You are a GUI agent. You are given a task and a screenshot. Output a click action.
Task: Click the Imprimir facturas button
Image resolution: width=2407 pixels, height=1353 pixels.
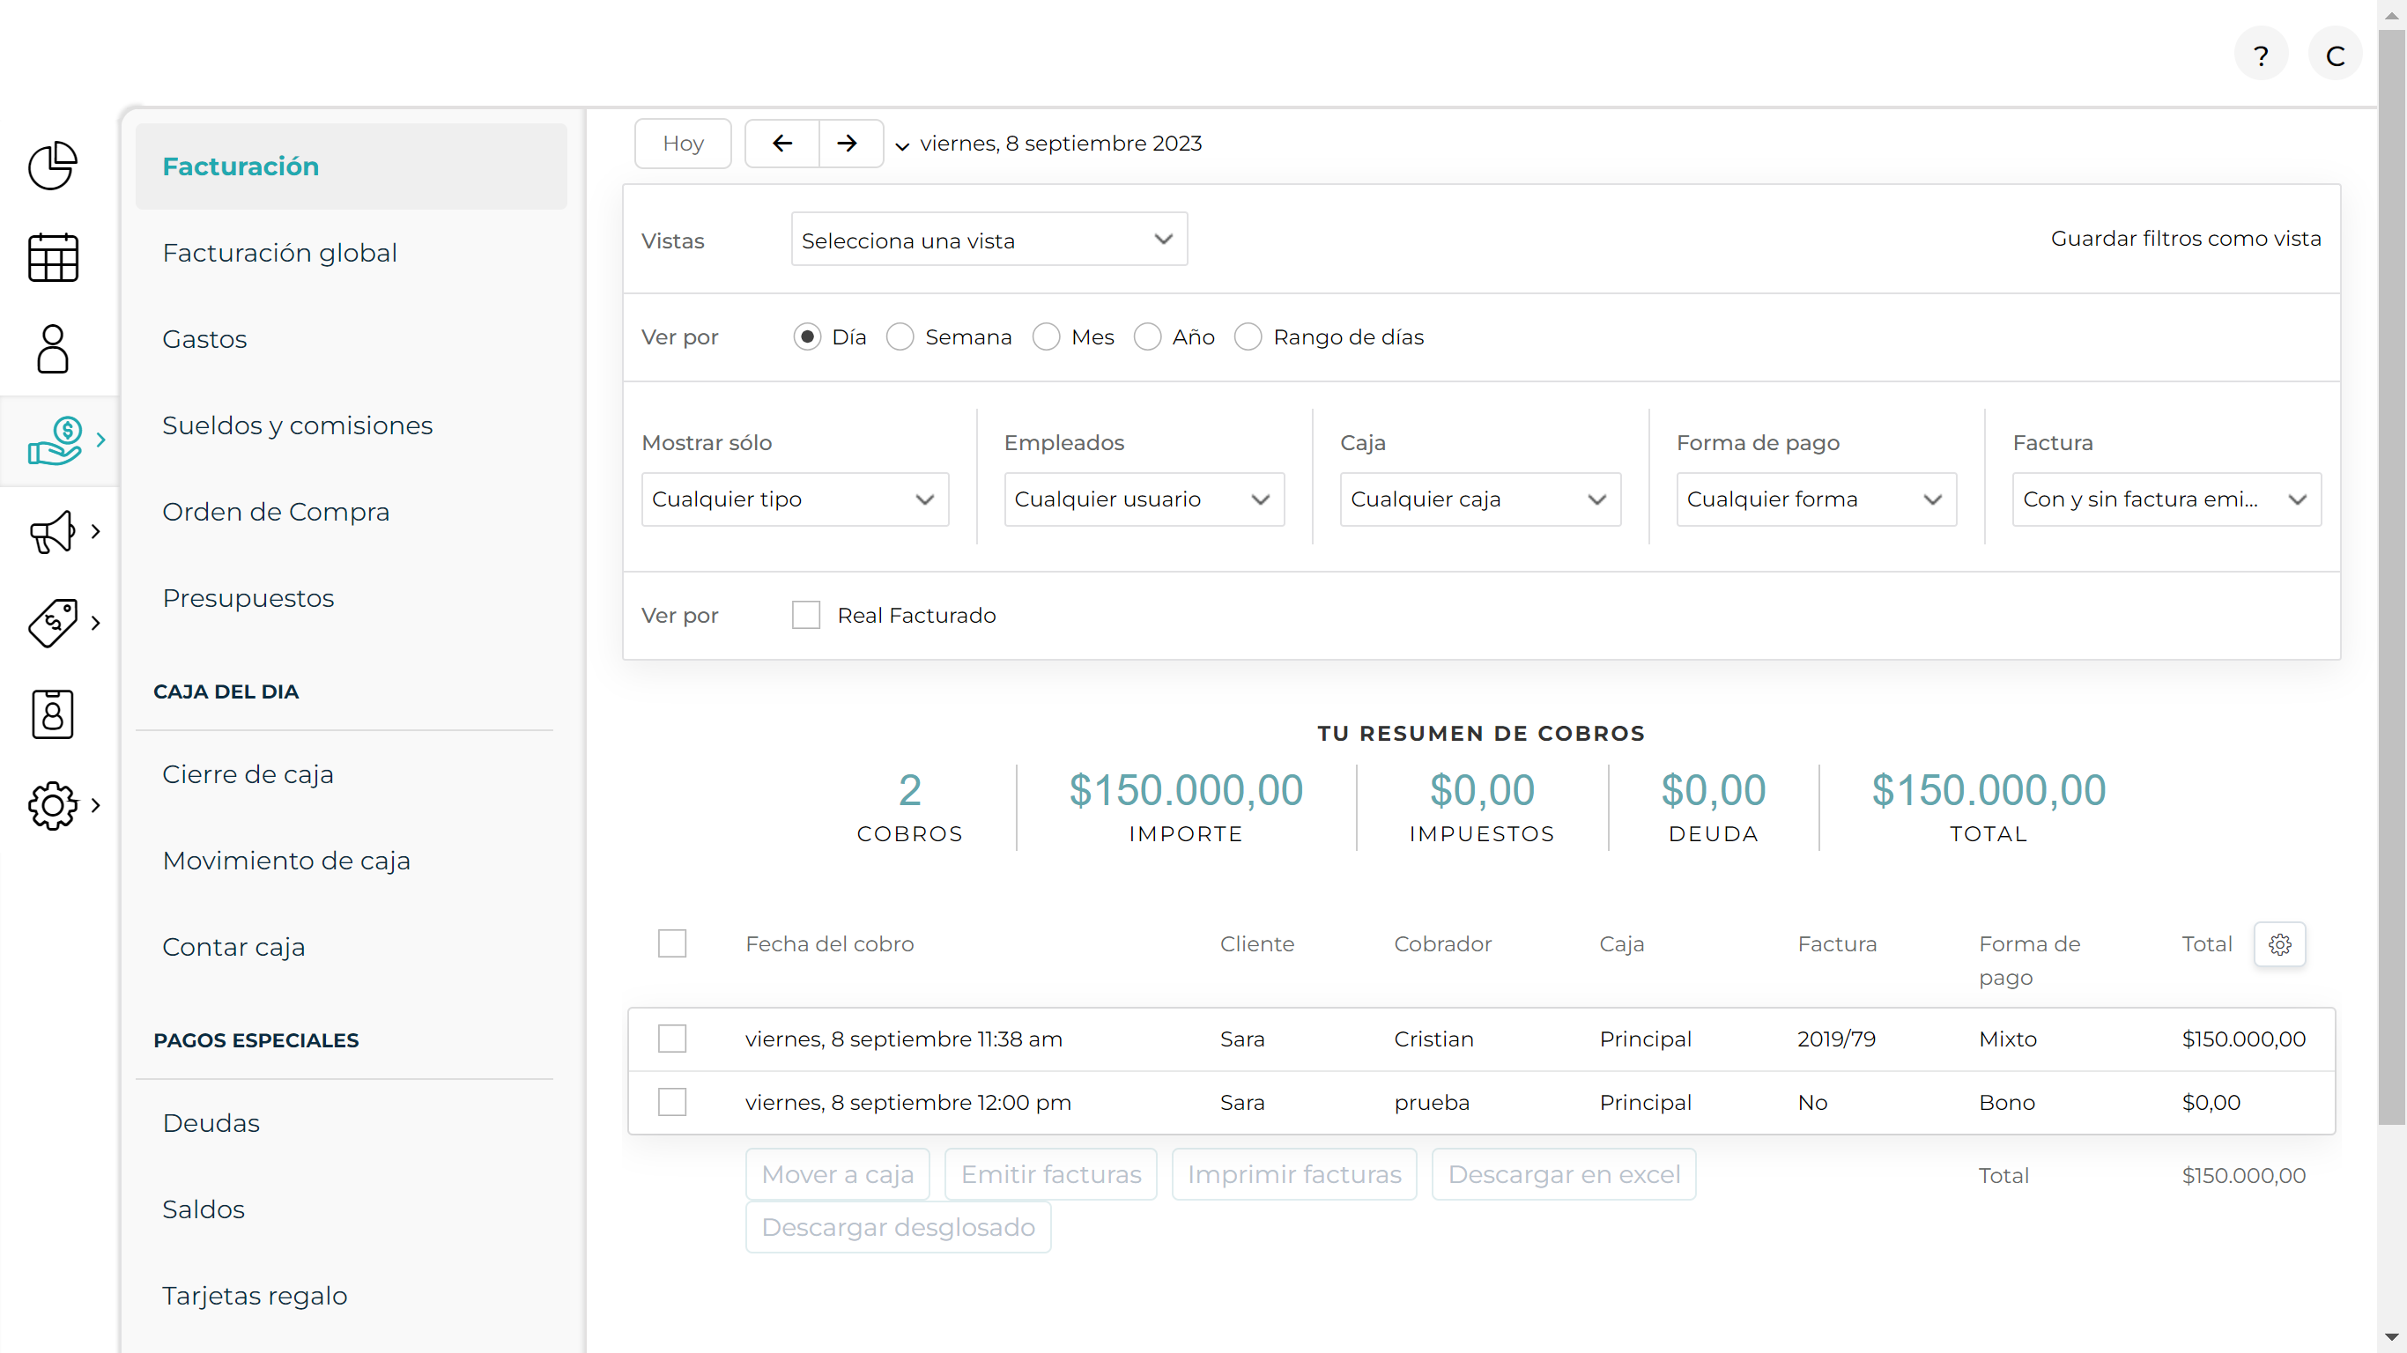[1294, 1174]
